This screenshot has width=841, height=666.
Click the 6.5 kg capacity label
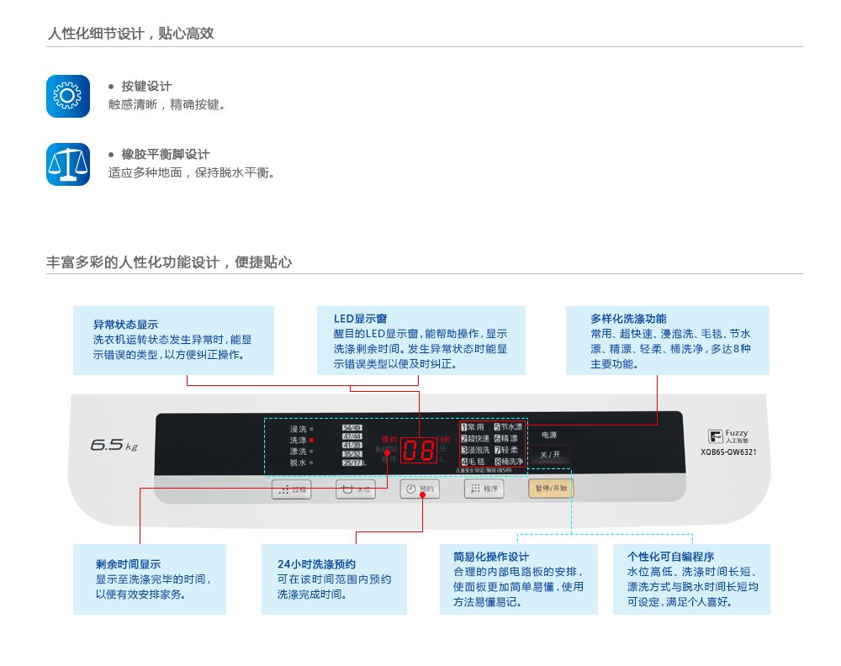tap(114, 445)
